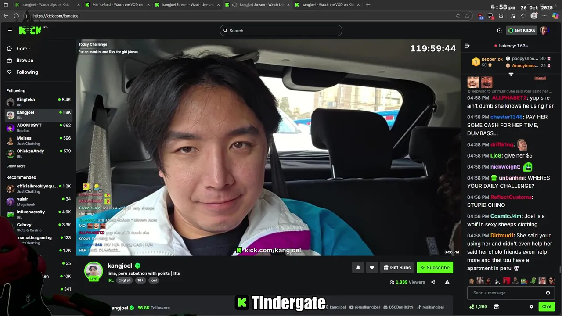Open channel points balance 1,260
Image resolution: width=562 pixels, height=316 pixels.
point(479,307)
